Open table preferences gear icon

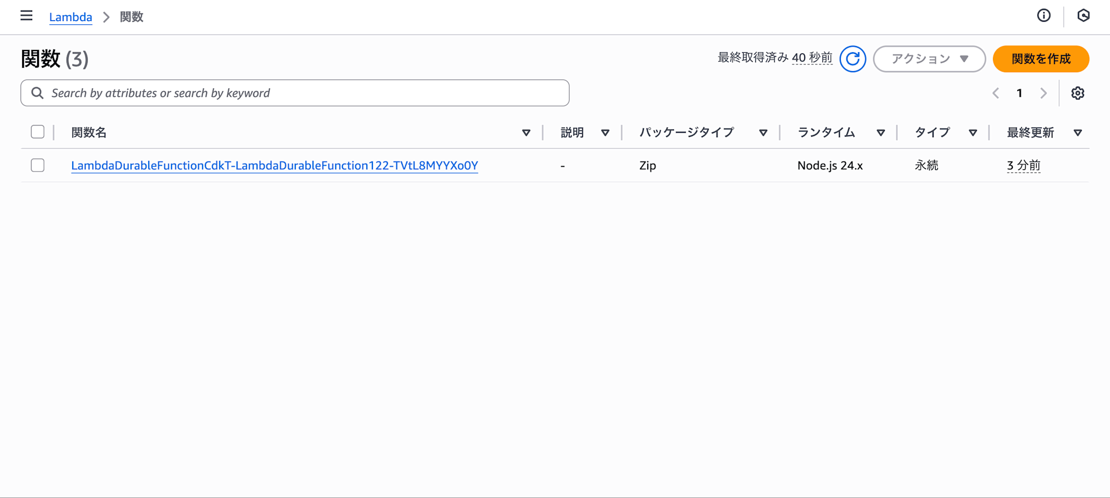pos(1077,93)
